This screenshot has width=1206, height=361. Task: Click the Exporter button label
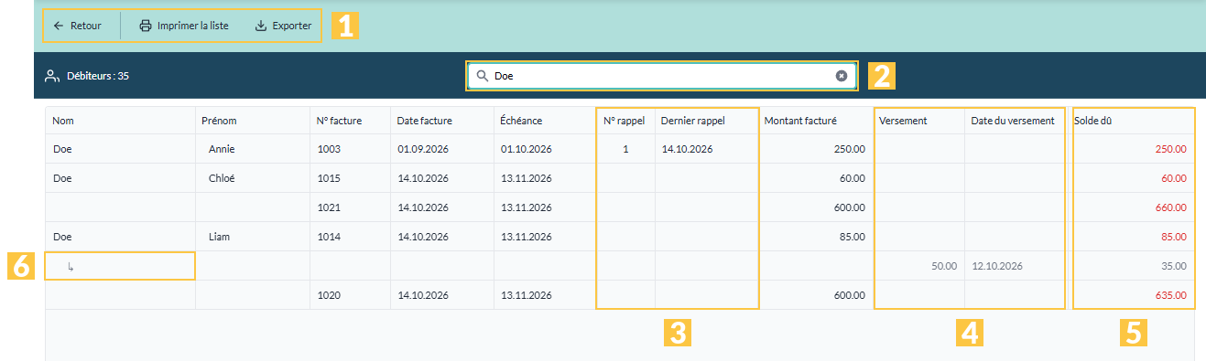[292, 26]
